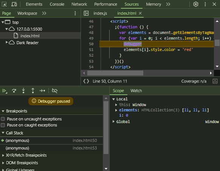The height and width of the screenshot is (171, 220).
Task: Click the 'i: 0' local variable value
Action: pyautogui.click(x=127, y=116)
